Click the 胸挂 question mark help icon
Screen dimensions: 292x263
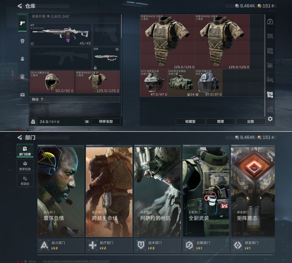[42, 99]
